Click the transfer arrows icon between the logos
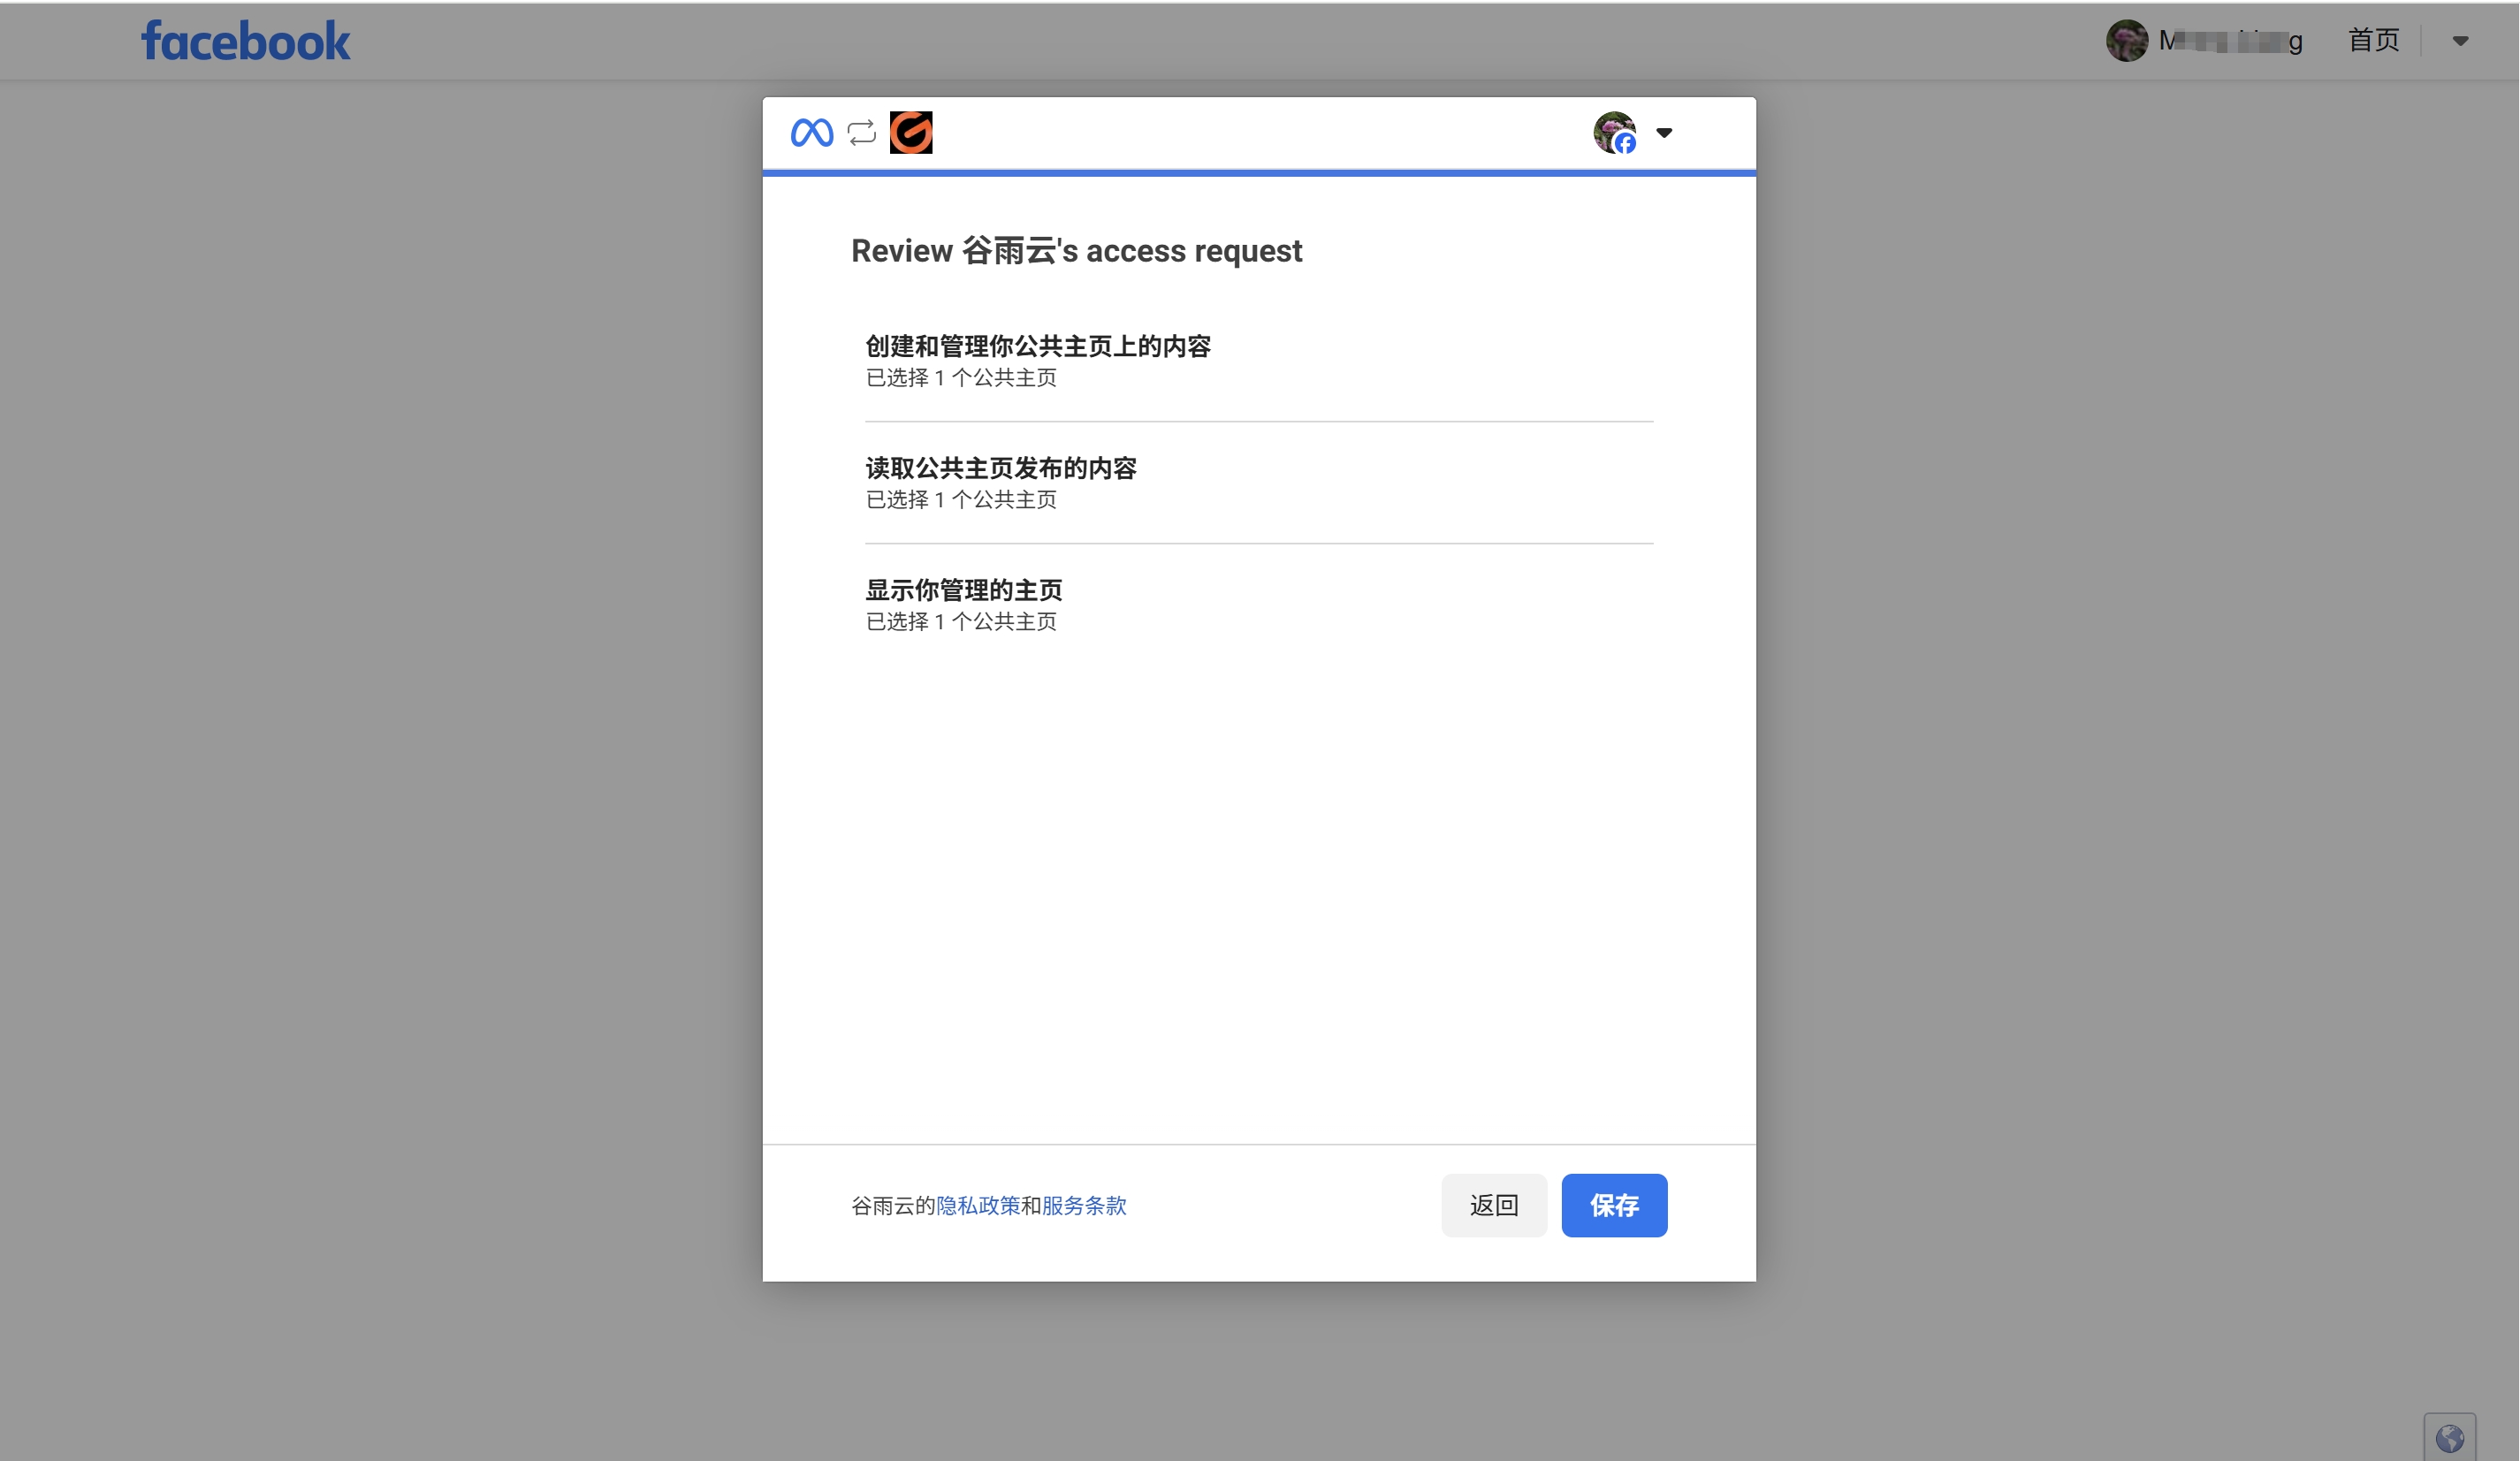 tap(861, 132)
